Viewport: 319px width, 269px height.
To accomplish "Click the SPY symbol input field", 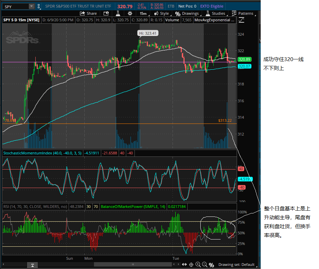I will pyautogui.click(x=16, y=7).
